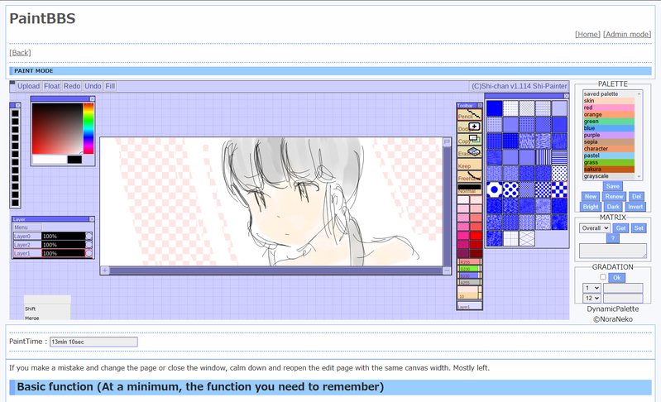661x402 pixels.
Task: Click the minus icon at canvas bottom-right
Action: click(x=447, y=270)
